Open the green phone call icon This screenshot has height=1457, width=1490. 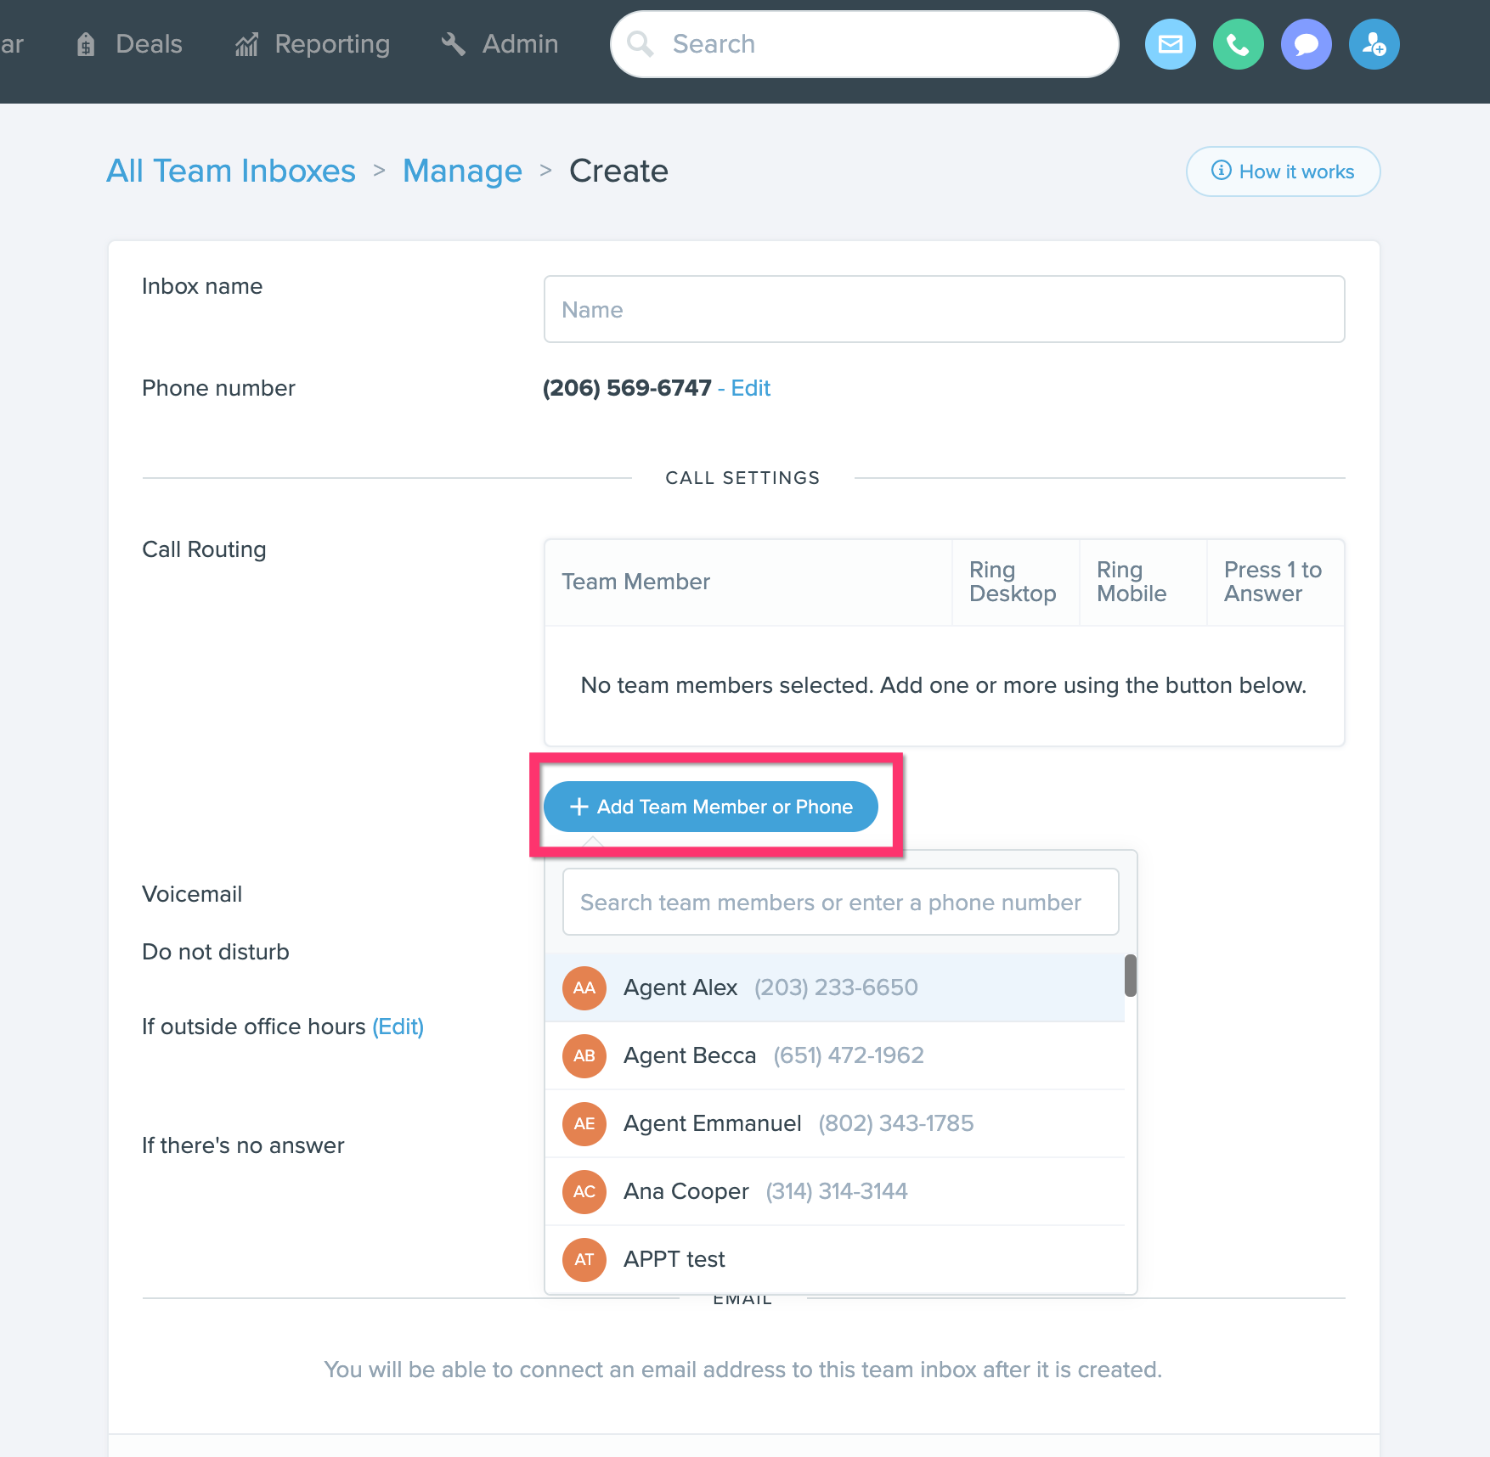click(1238, 44)
